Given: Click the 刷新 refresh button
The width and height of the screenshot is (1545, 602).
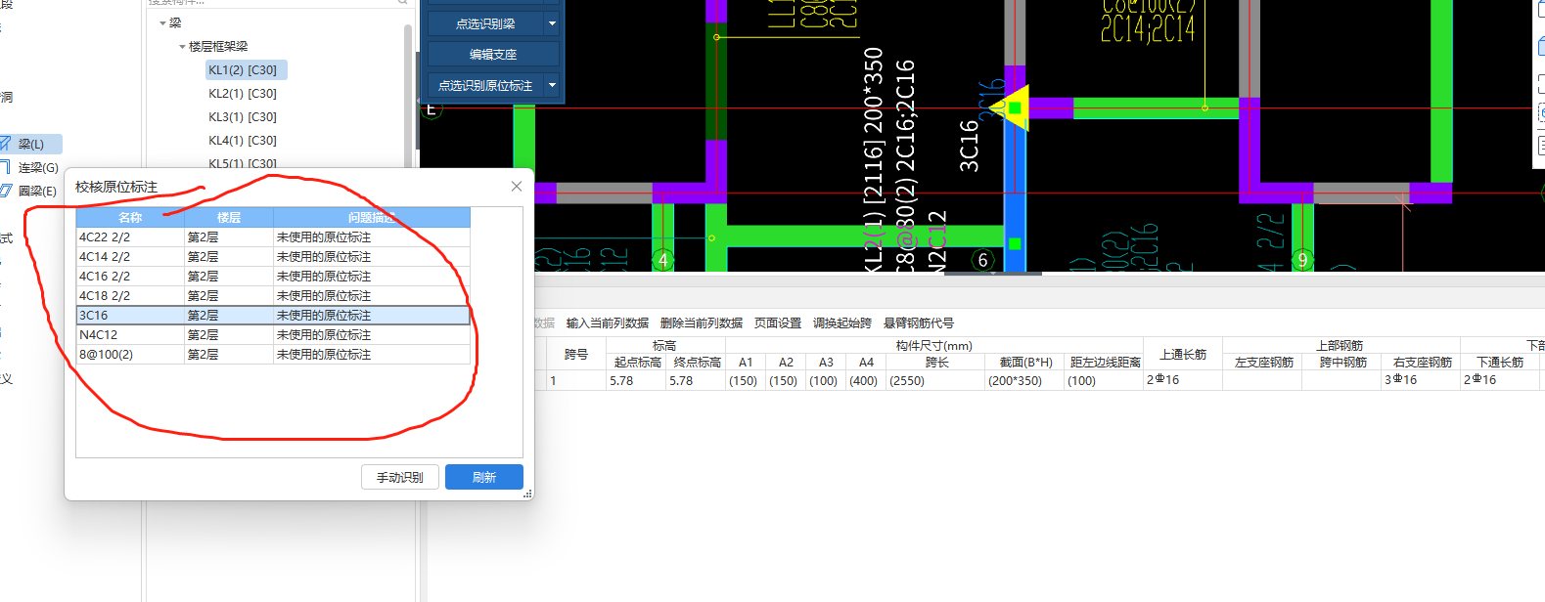Looking at the screenshot, I should click(x=484, y=477).
